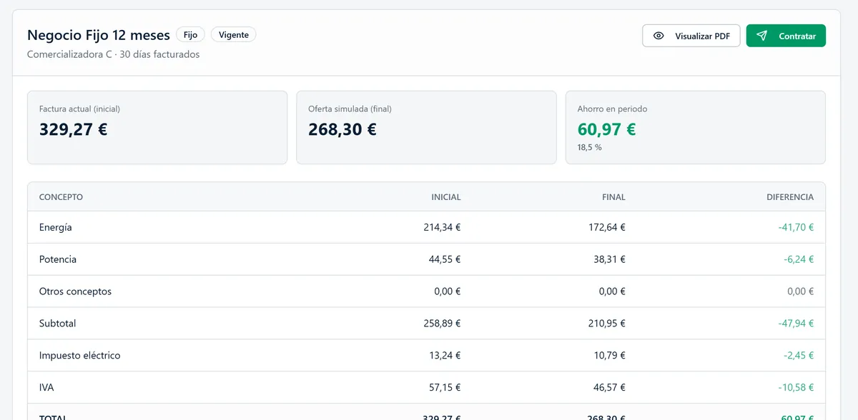The image size is (858, 420).
Task: Click the DIFERENCIA column header
Action: click(x=790, y=197)
